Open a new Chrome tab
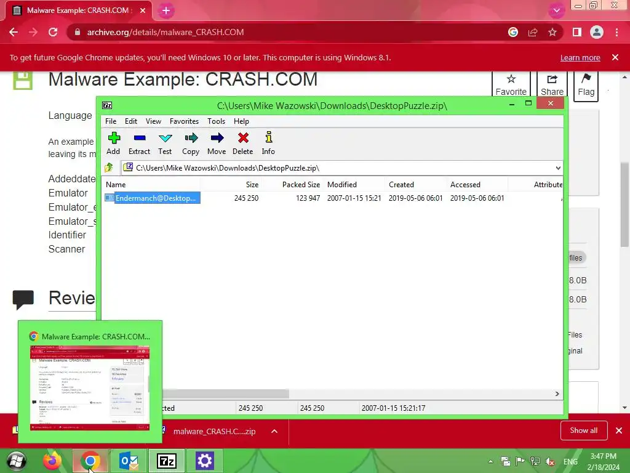Screen dimensions: 630x473 coord(166,10)
